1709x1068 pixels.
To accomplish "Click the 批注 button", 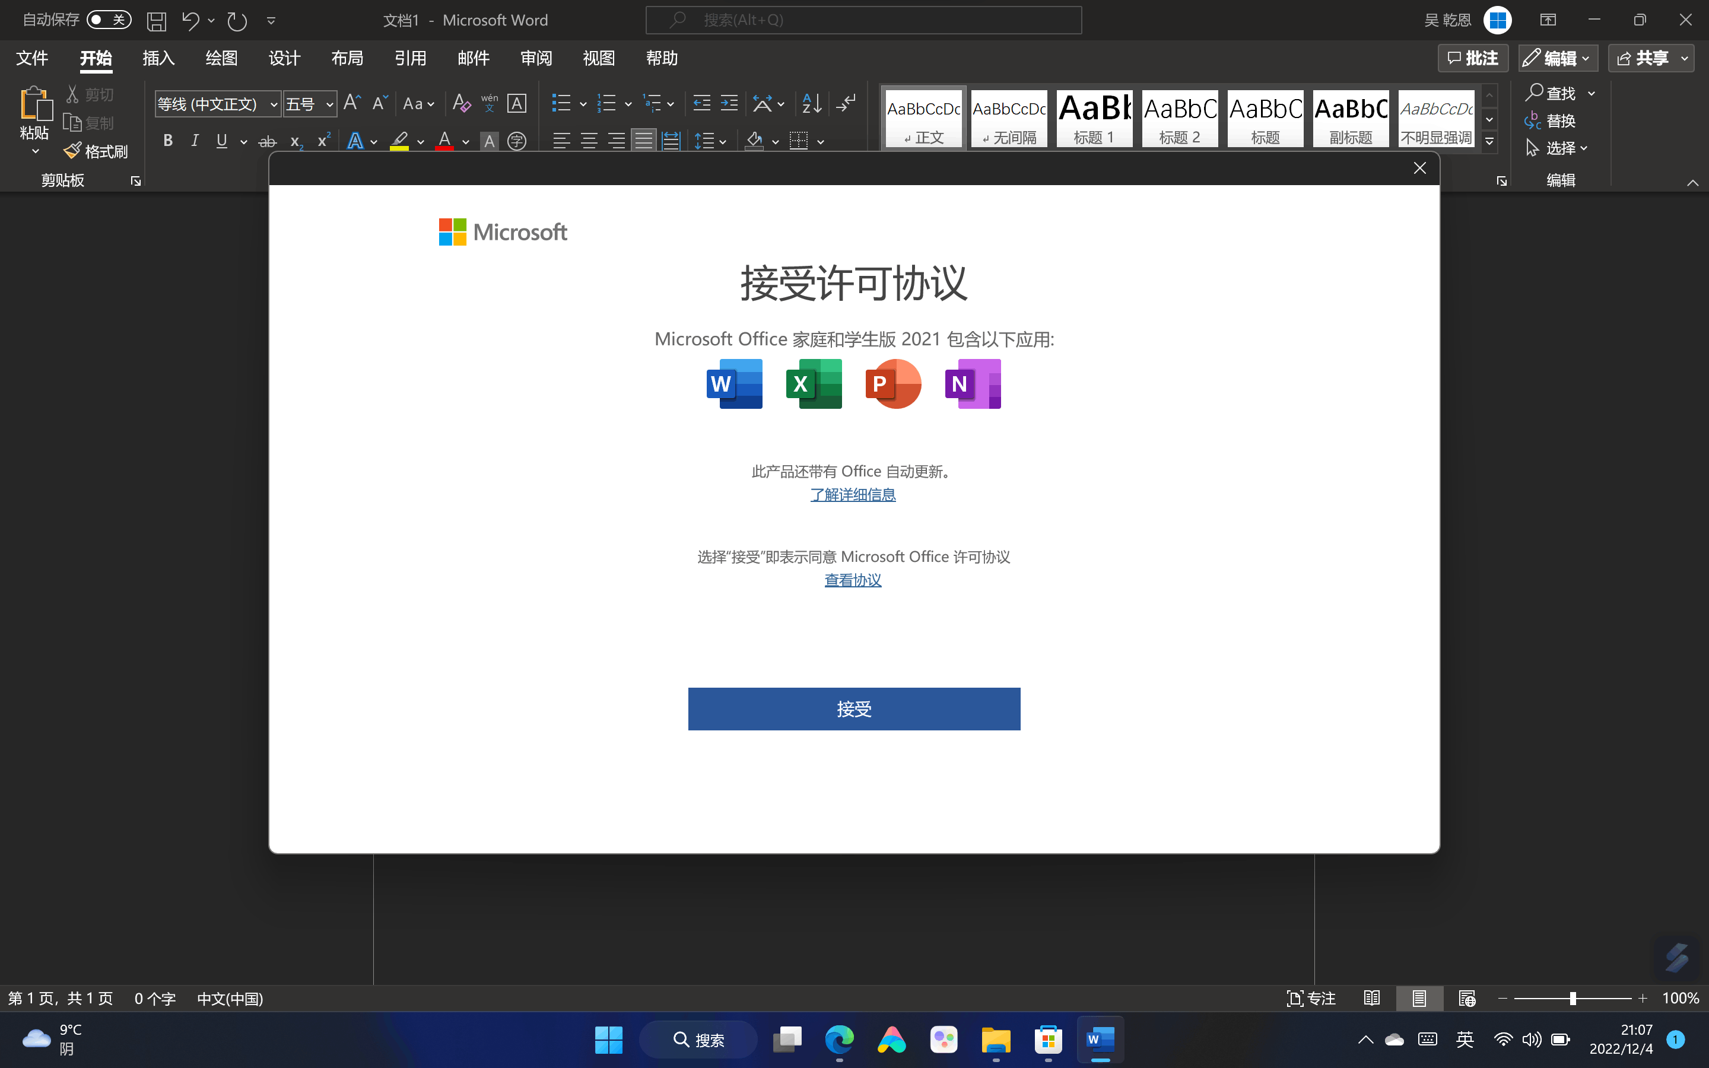I will pyautogui.click(x=1473, y=58).
